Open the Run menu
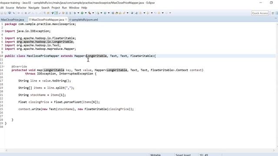278x156 pixels. pos(64,8)
